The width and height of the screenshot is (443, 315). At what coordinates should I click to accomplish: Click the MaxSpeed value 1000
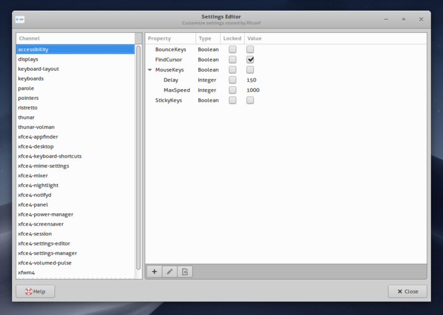[253, 90]
